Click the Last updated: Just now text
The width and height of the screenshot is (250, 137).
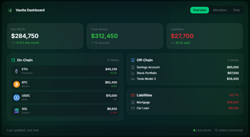[23, 130]
